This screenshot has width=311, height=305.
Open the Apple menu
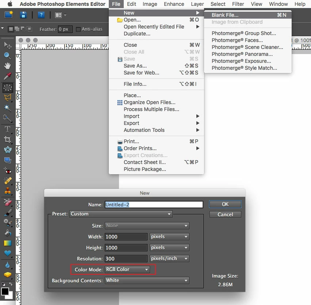10,4
